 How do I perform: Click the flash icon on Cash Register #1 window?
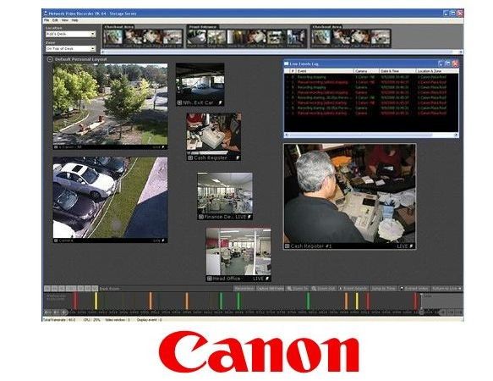tap(412, 246)
